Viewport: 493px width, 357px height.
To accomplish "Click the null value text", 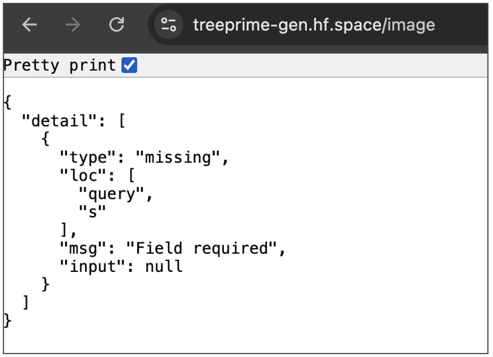I will click(164, 267).
